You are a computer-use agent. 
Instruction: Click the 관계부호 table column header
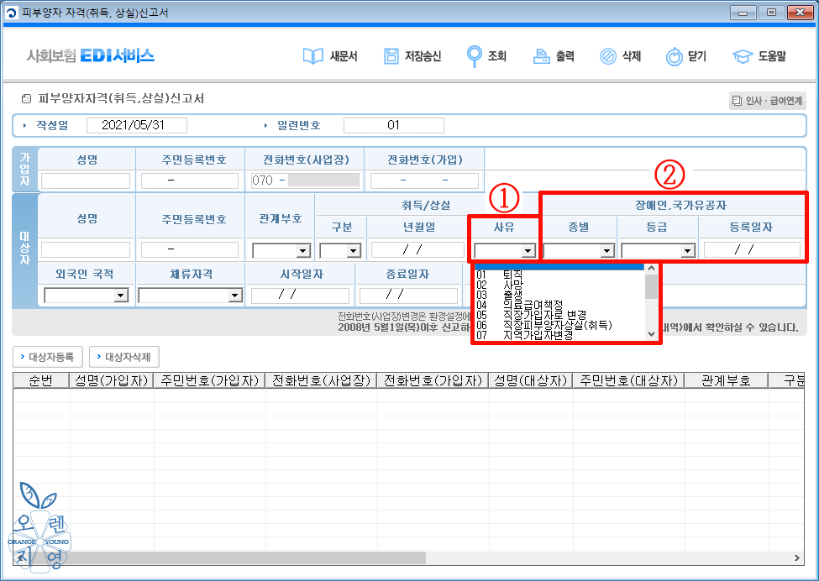coord(727,380)
